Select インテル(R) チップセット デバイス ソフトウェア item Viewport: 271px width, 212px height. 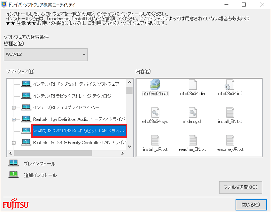click(76, 84)
